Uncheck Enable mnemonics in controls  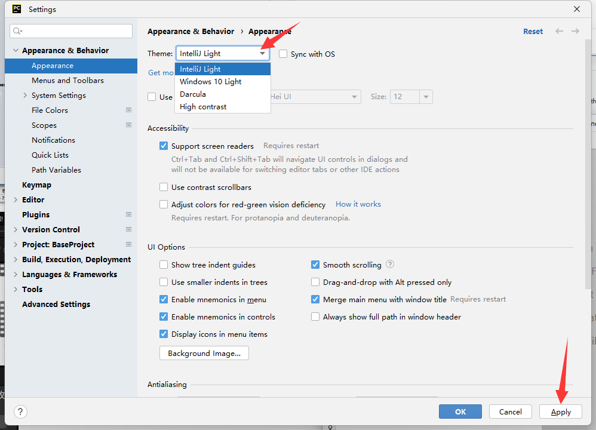164,317
